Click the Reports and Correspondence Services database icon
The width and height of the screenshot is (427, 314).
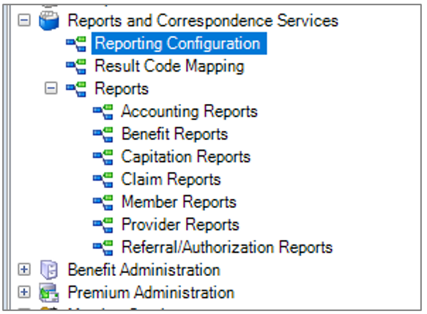(49, 20)
